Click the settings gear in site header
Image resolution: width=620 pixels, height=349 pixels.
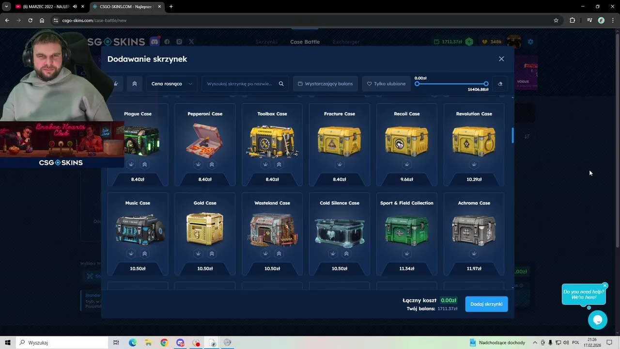coord(530,42)
